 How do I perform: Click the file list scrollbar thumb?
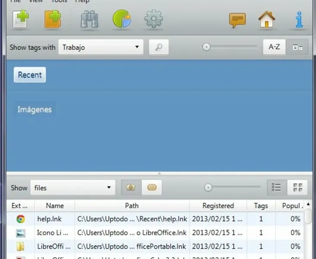308,216
